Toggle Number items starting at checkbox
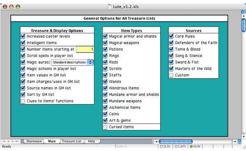The height and width of the screenshot is (151, 246). pyautogui.click(x=23, y=49)
